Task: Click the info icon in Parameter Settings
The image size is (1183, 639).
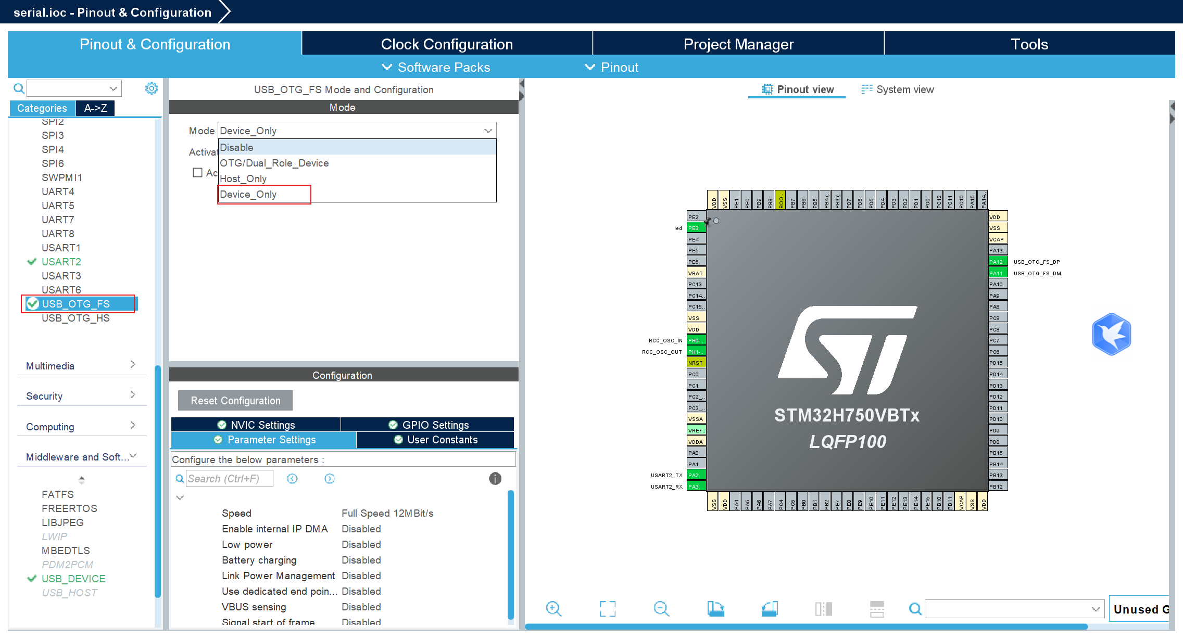Action: pyautogui.click(x=495, y=479)
